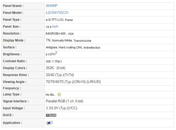Image resolution: width=176 pixels, height=130 pixels.
Task: Click the application device thumbnail icon
Action: click(49, 123)
